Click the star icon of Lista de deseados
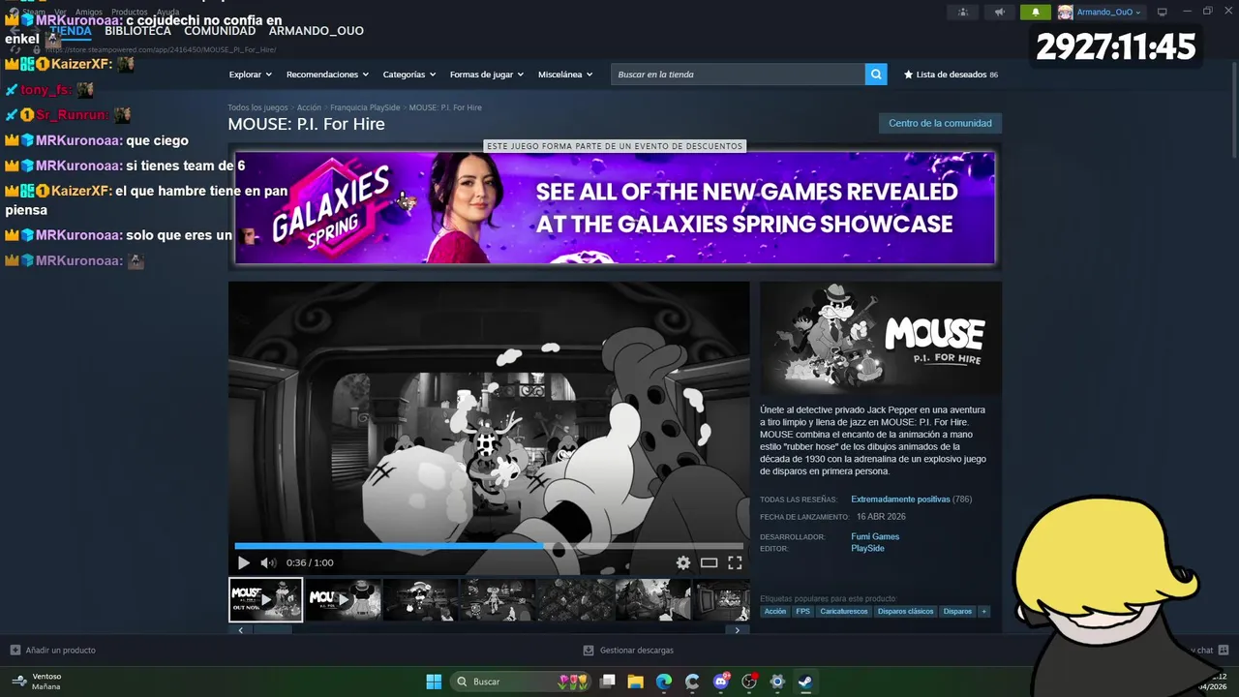The image size is (1239, 697). point(908,75)
